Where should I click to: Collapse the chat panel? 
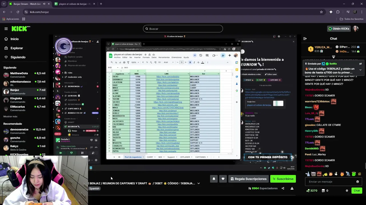pos(305,38)
